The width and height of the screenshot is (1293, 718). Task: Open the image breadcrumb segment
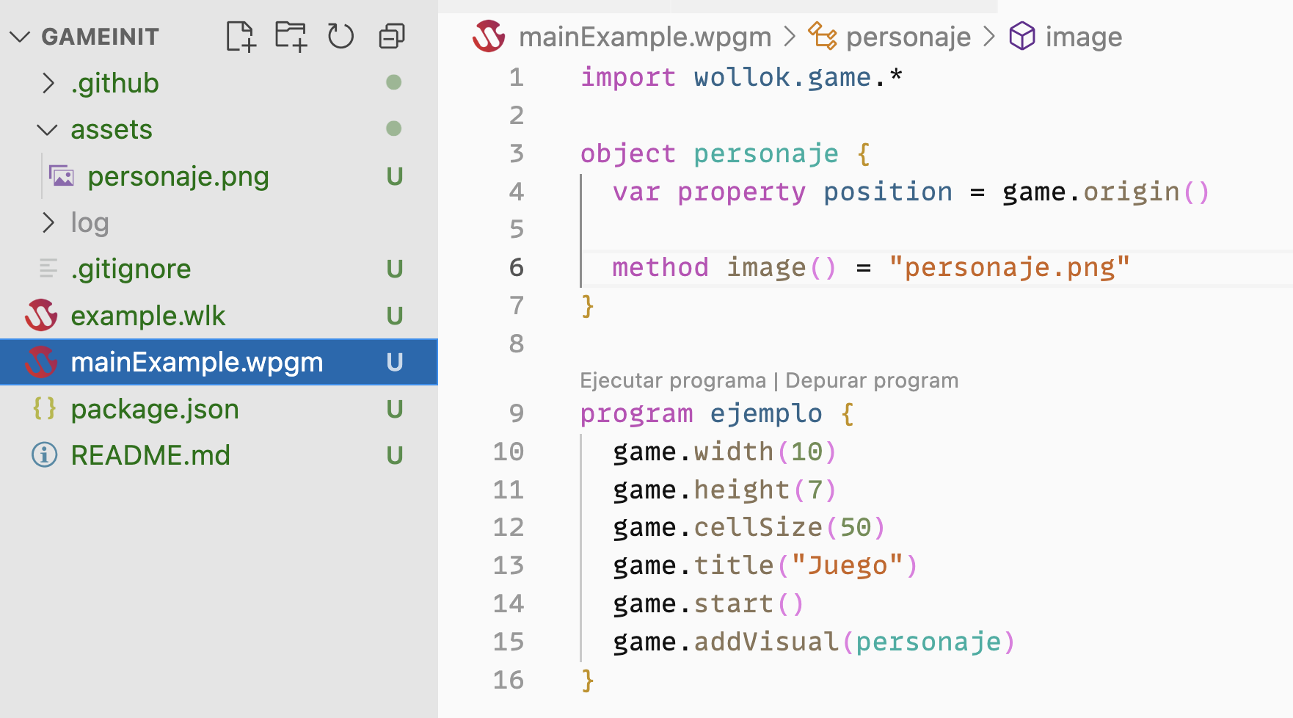click(x=1083, y=37)
